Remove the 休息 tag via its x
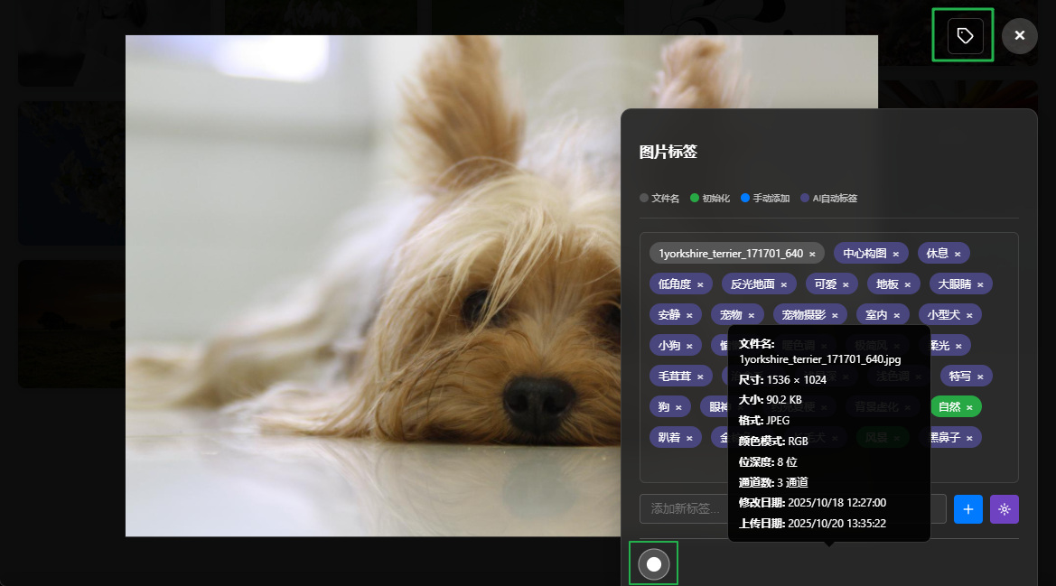 point(958,254)
